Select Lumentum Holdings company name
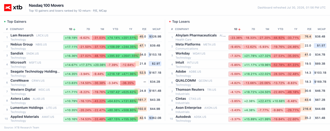 click(27, 108)
